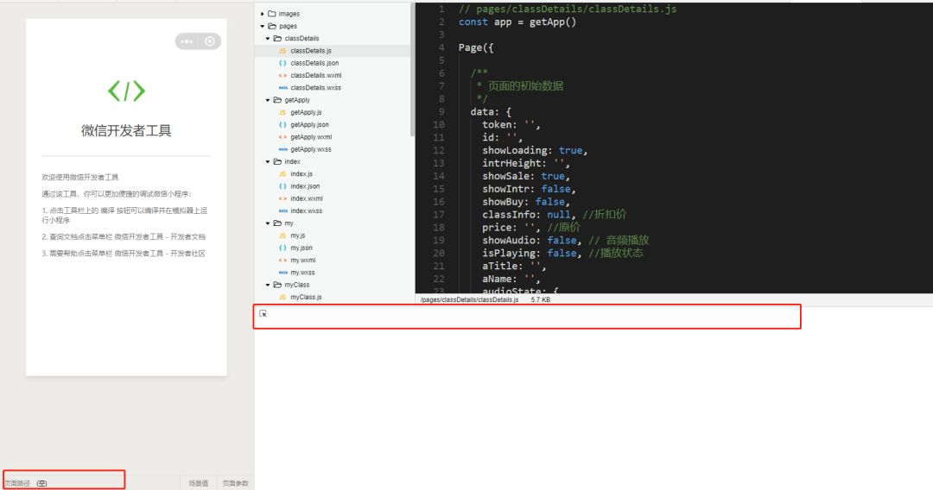Collapse the index folder arrow

coord(268,161)
